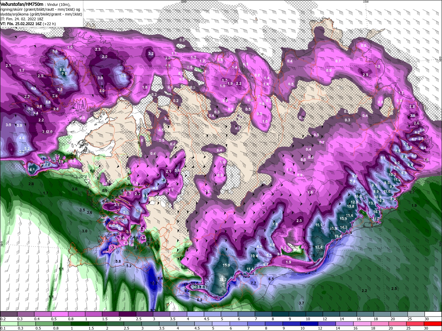Pick the light lavender 4–4.5 snow legend swatch
Viewport: 442px width, 331px height.
(x=195, y=314)
